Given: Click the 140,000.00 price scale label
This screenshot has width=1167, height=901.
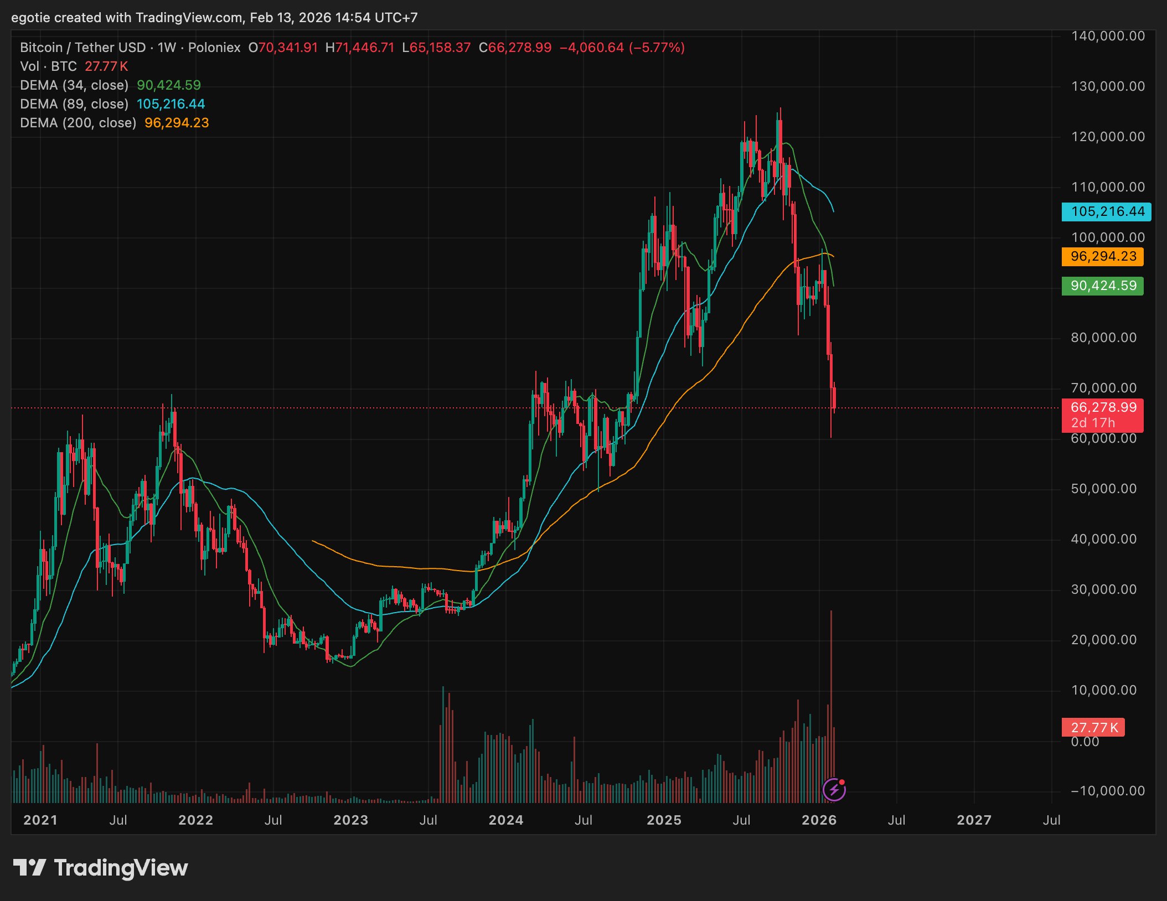Looking at the screenshot, I should tap(1107, 37).
